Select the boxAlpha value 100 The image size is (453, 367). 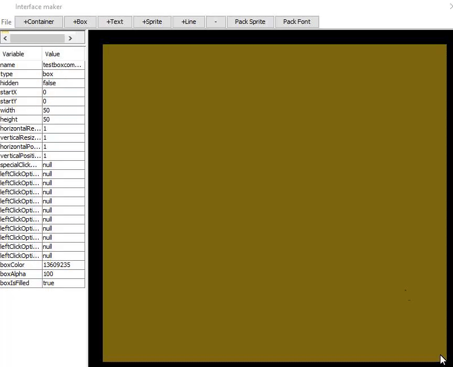click(x=64, y=274)
